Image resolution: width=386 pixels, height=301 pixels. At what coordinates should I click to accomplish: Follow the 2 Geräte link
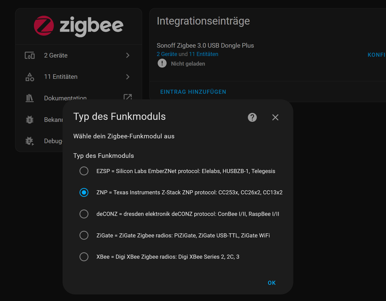(x=167, y=54)
